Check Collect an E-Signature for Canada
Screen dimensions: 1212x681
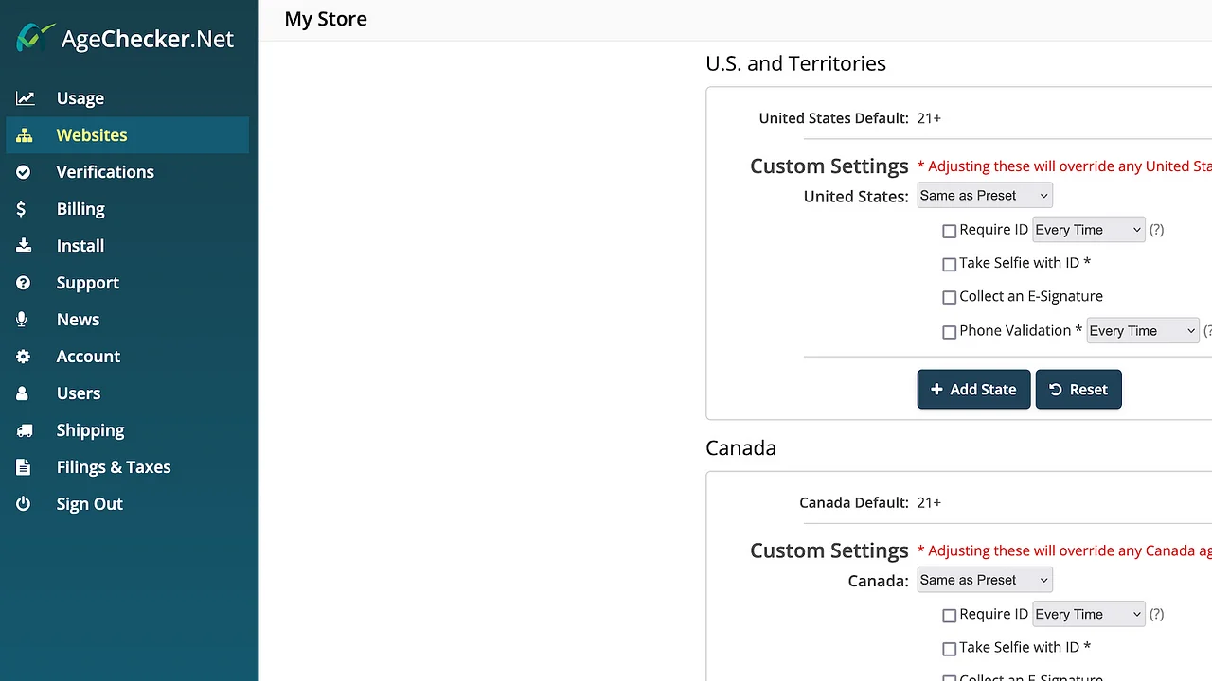950,677
